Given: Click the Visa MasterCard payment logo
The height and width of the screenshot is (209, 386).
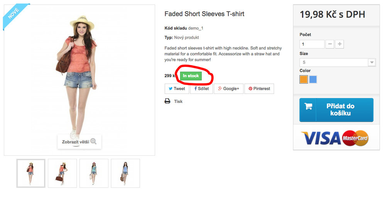Looking at the screenshot, I should [335, 138].
